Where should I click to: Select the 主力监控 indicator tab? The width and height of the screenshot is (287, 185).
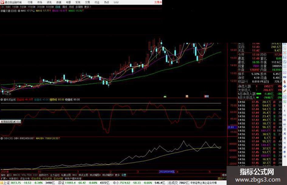(x=55, y=175)
